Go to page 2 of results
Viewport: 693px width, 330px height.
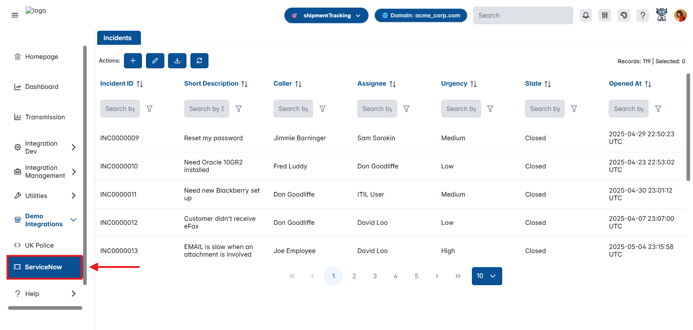tap(354, 276)
